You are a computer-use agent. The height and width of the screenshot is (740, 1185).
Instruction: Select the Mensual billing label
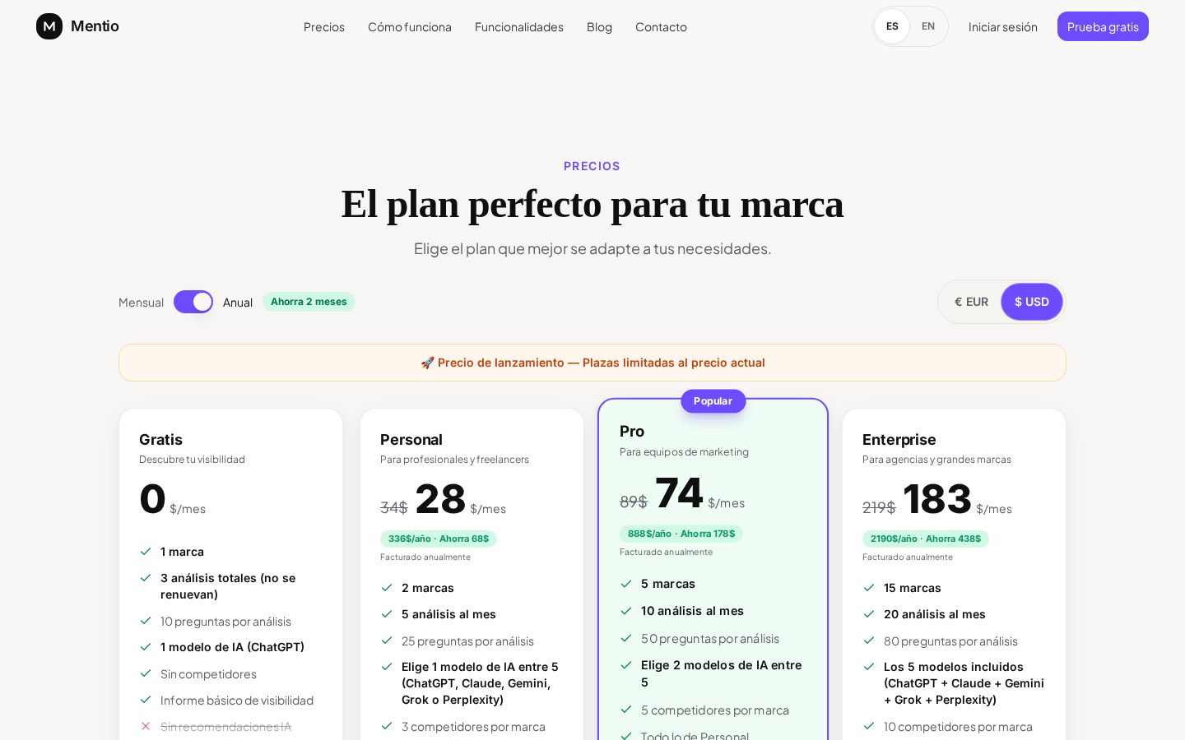click(141, 303)
